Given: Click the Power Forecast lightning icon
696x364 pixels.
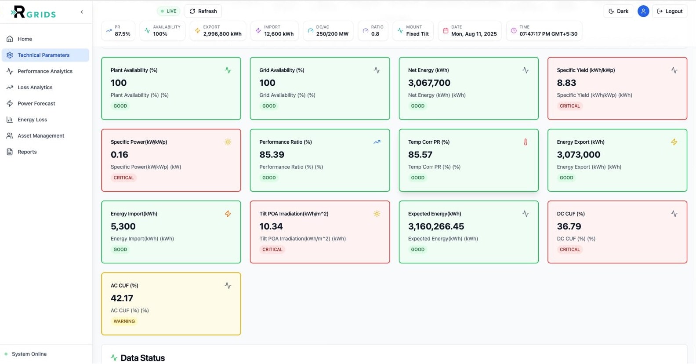Looking at the screenshot, I should tap(10, 104).
